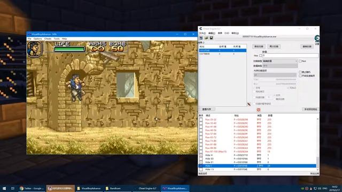The image size is (342, 192).
Task: Open the Windows Start button
Action: [x=4, y=188]
